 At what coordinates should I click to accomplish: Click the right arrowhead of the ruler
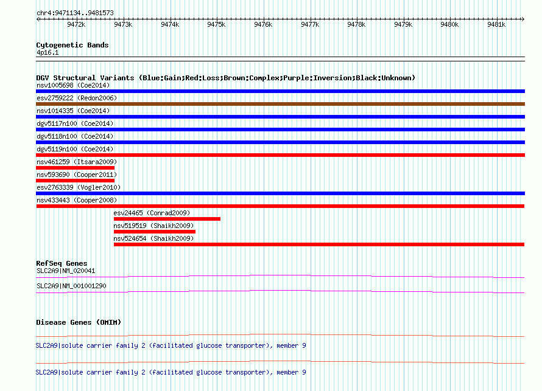[x=523, y=19]
